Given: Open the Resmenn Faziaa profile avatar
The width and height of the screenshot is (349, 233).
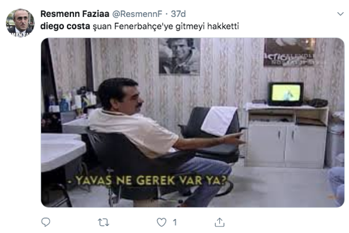Looking at the screenshot, I should pyautogui.click(x=20, y=23).
